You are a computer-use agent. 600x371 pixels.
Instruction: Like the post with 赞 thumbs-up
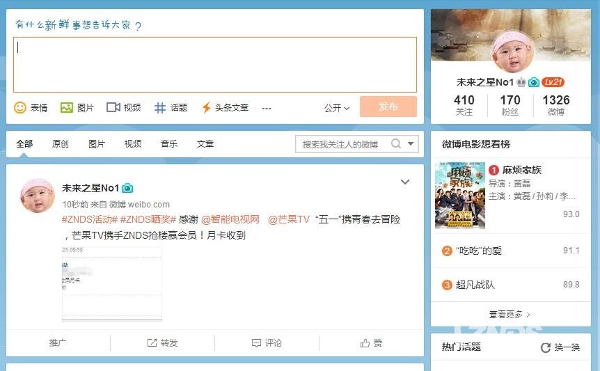point(371,342)
